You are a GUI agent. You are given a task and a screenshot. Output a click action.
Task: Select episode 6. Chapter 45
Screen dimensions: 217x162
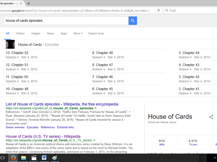(127, 91)
